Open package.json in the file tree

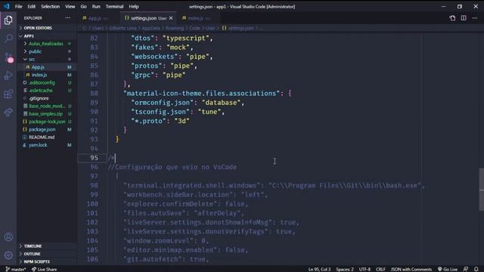[x=46, y=129]
